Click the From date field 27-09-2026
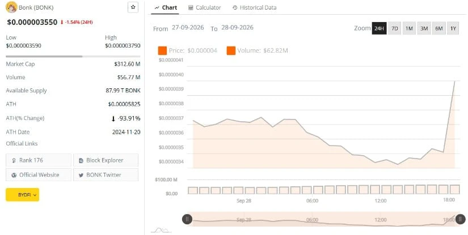This screenshot has height=235, width=468. (x=188, y=28)
